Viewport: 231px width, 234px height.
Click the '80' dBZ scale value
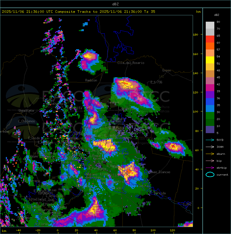218,22
